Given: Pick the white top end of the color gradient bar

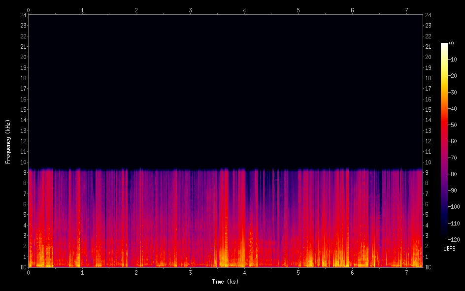Looking at the screenshot, I should pyautogui.click(x=444, y=45).
